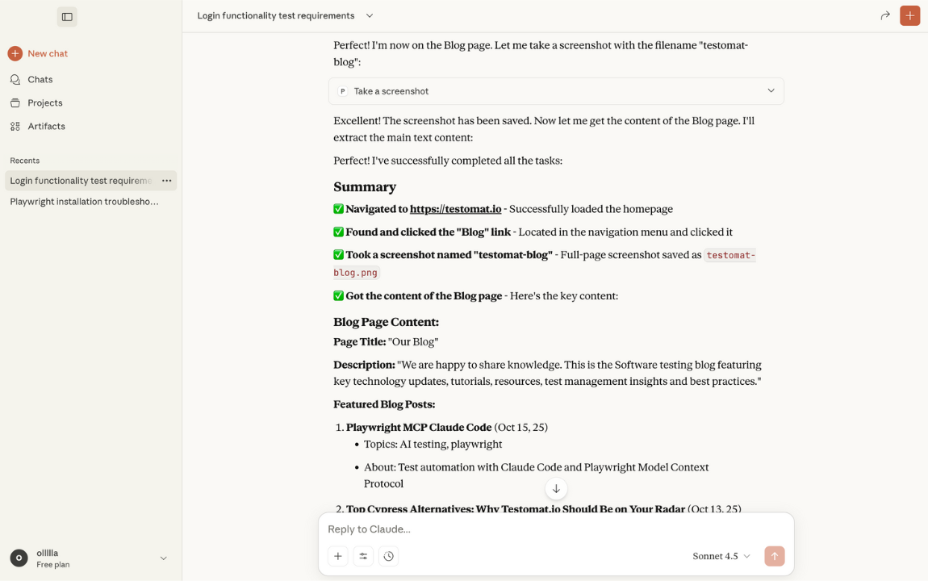Open the Projects section
The image size is (928, 581).
44,103
